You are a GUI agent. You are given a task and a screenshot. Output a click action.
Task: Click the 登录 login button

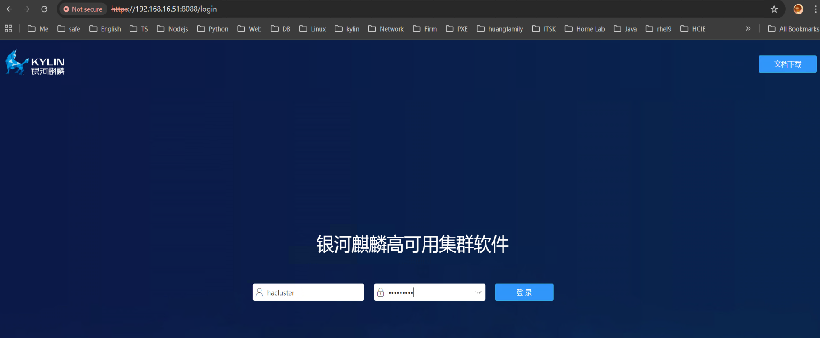pyautogui.click(x=524, y=292)
